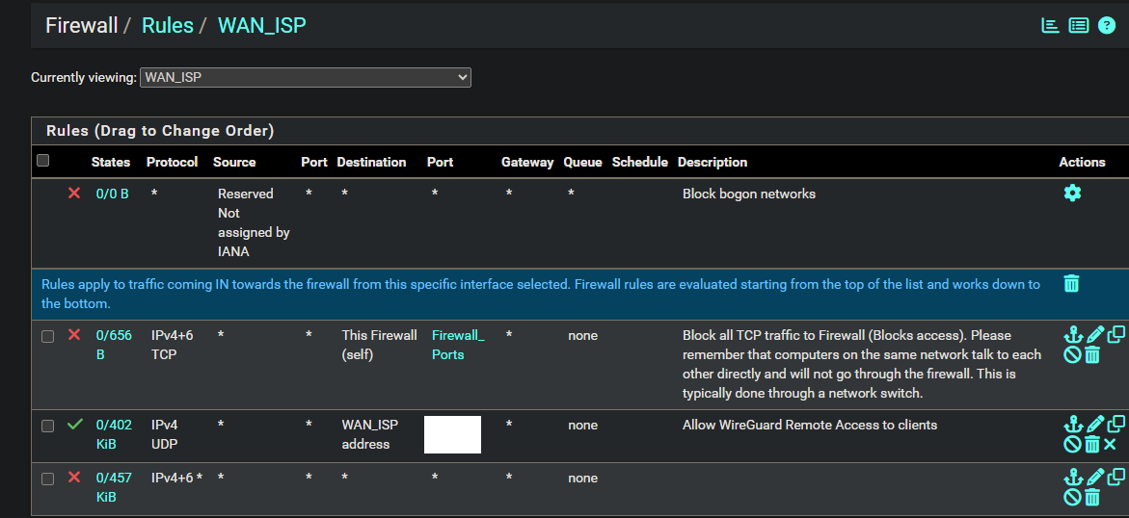Image resolution: width=1129 pixels, height=518 pixels.
Task: Open states 0/402 KiB link of WireGuard rule
Action: pyautogui.click(x=114, y=434)
